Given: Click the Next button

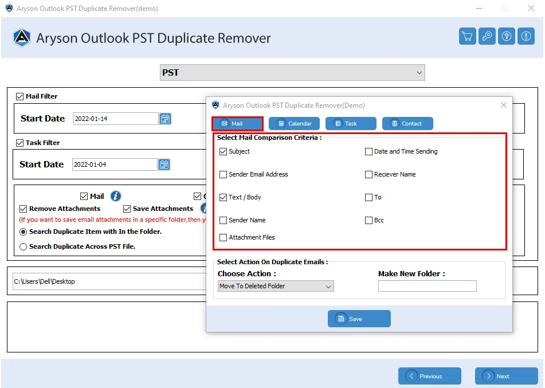Looking at the screenshot, I should pyautogui.click(x=507, y=376).
